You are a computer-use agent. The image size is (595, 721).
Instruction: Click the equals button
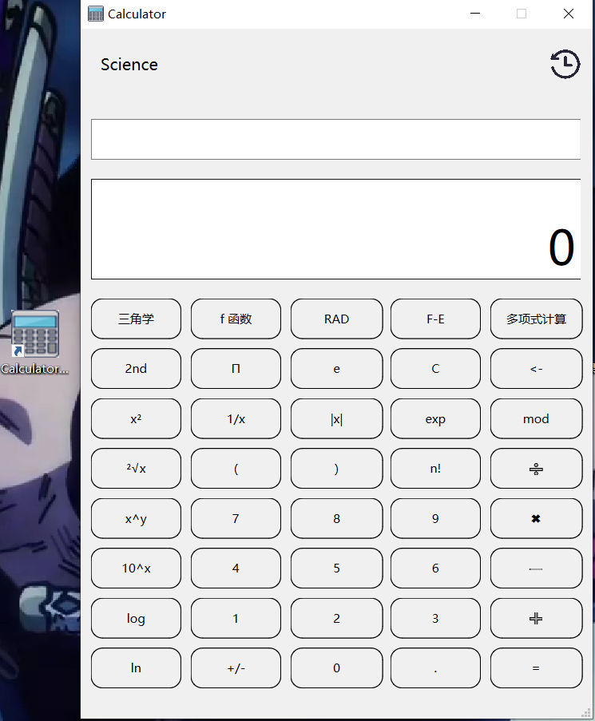(536, 668)
